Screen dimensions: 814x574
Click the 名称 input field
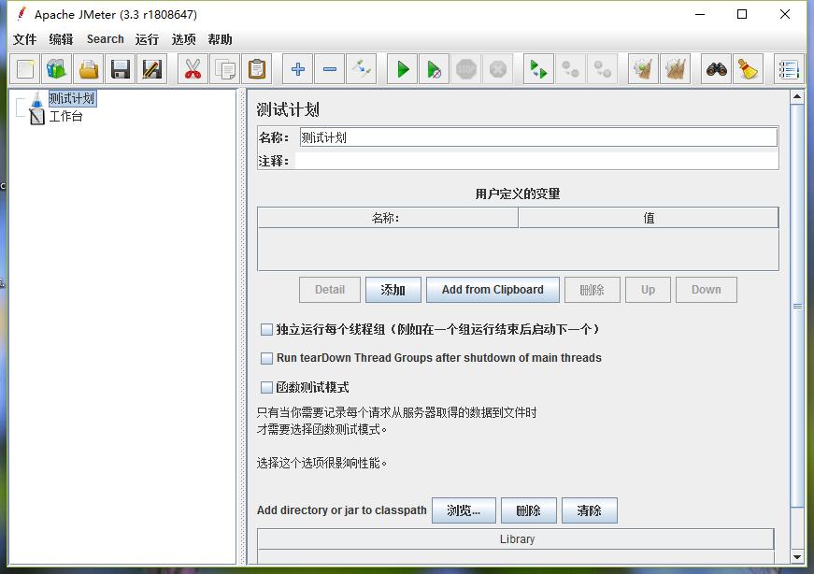coord(538,137)
